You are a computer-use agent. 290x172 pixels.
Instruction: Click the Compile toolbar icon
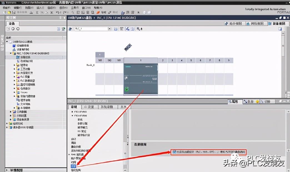click(x=73, y=12)
